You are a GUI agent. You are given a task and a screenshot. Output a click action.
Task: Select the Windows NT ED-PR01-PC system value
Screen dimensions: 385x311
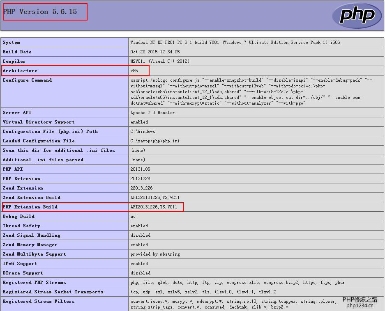point(235,42)
